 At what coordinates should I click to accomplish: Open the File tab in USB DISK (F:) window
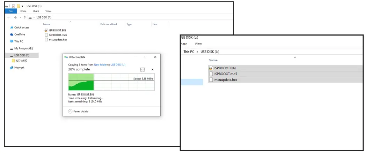[x=10, y=11]
